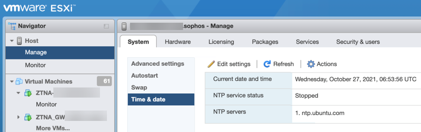
Task: Minimize the Navigator panel
Action: pyautogui.click(x=106, y=26)
